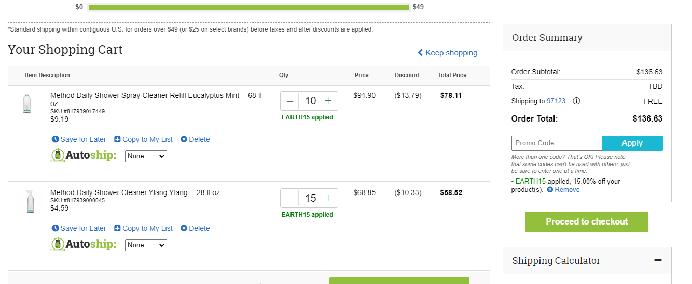The width and height of the screenshot is (692, 284).
Task: Remove the EARTH15 promo code
Action: point(563,190)
